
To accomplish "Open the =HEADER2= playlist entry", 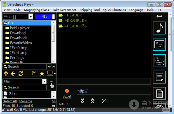I will [73, 26].
